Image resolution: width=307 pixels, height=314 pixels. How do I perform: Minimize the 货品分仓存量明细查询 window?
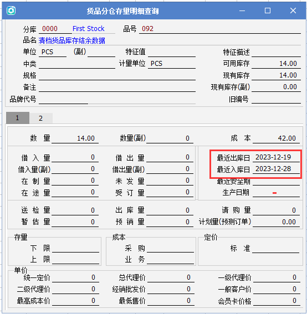(242, 11)
